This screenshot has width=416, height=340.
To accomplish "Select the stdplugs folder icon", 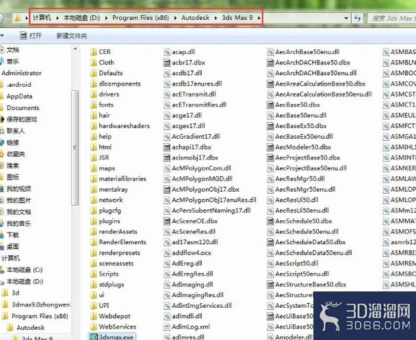I will (x=93, y=285).
